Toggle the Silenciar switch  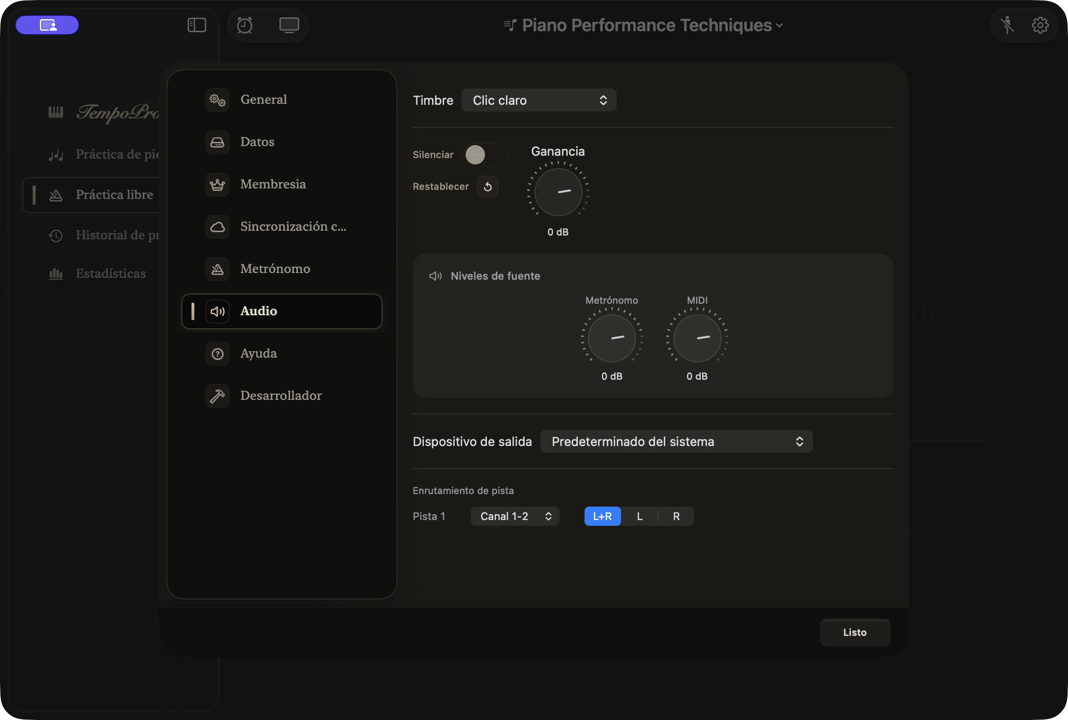click(485, 155)
